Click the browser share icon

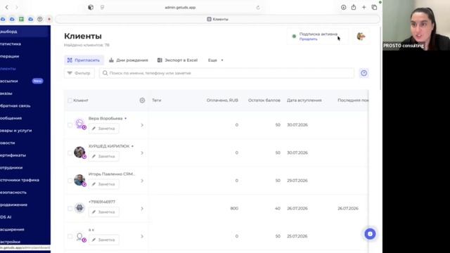pyautogui.click(x=354, y=8)
